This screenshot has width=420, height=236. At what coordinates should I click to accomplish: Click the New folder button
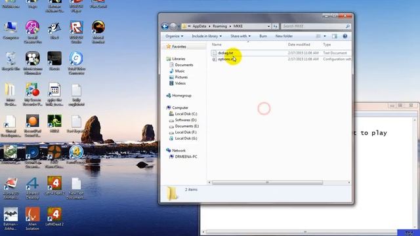284,36
